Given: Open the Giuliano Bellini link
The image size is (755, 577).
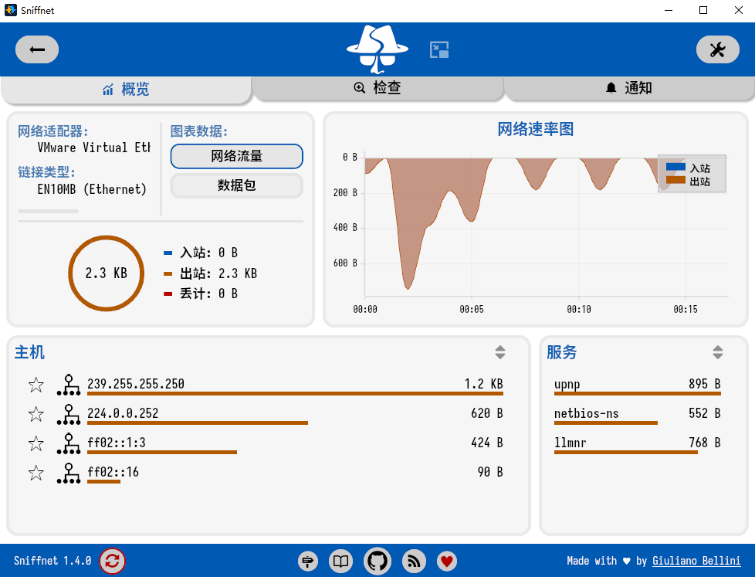Looking at the screenshot, I should [x=696, y=561].
